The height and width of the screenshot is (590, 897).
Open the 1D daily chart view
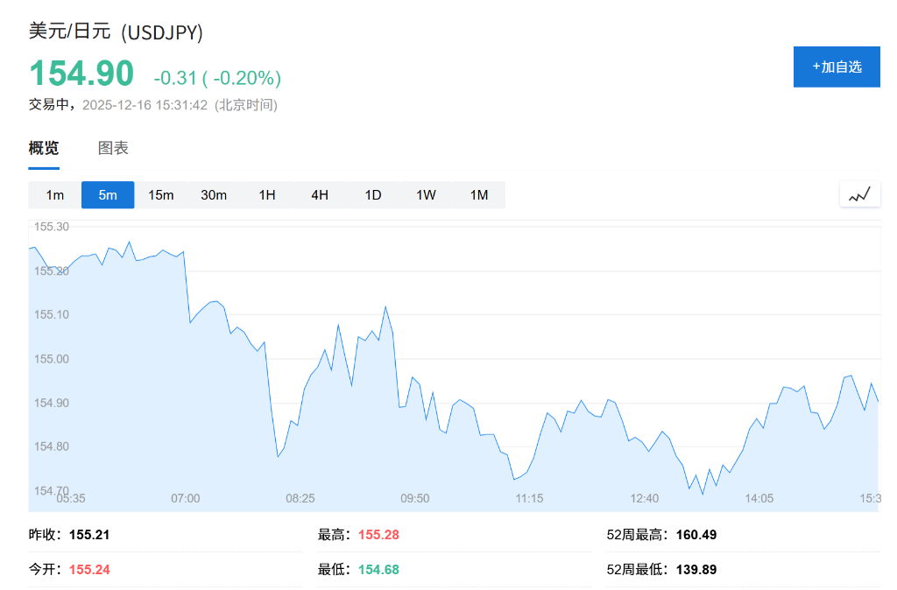click(372, 194)
